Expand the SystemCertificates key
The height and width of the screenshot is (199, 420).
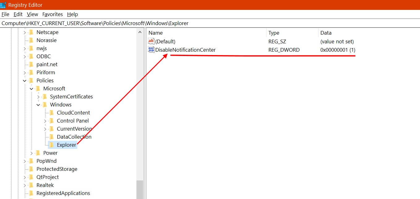click(x=38, y=97)
